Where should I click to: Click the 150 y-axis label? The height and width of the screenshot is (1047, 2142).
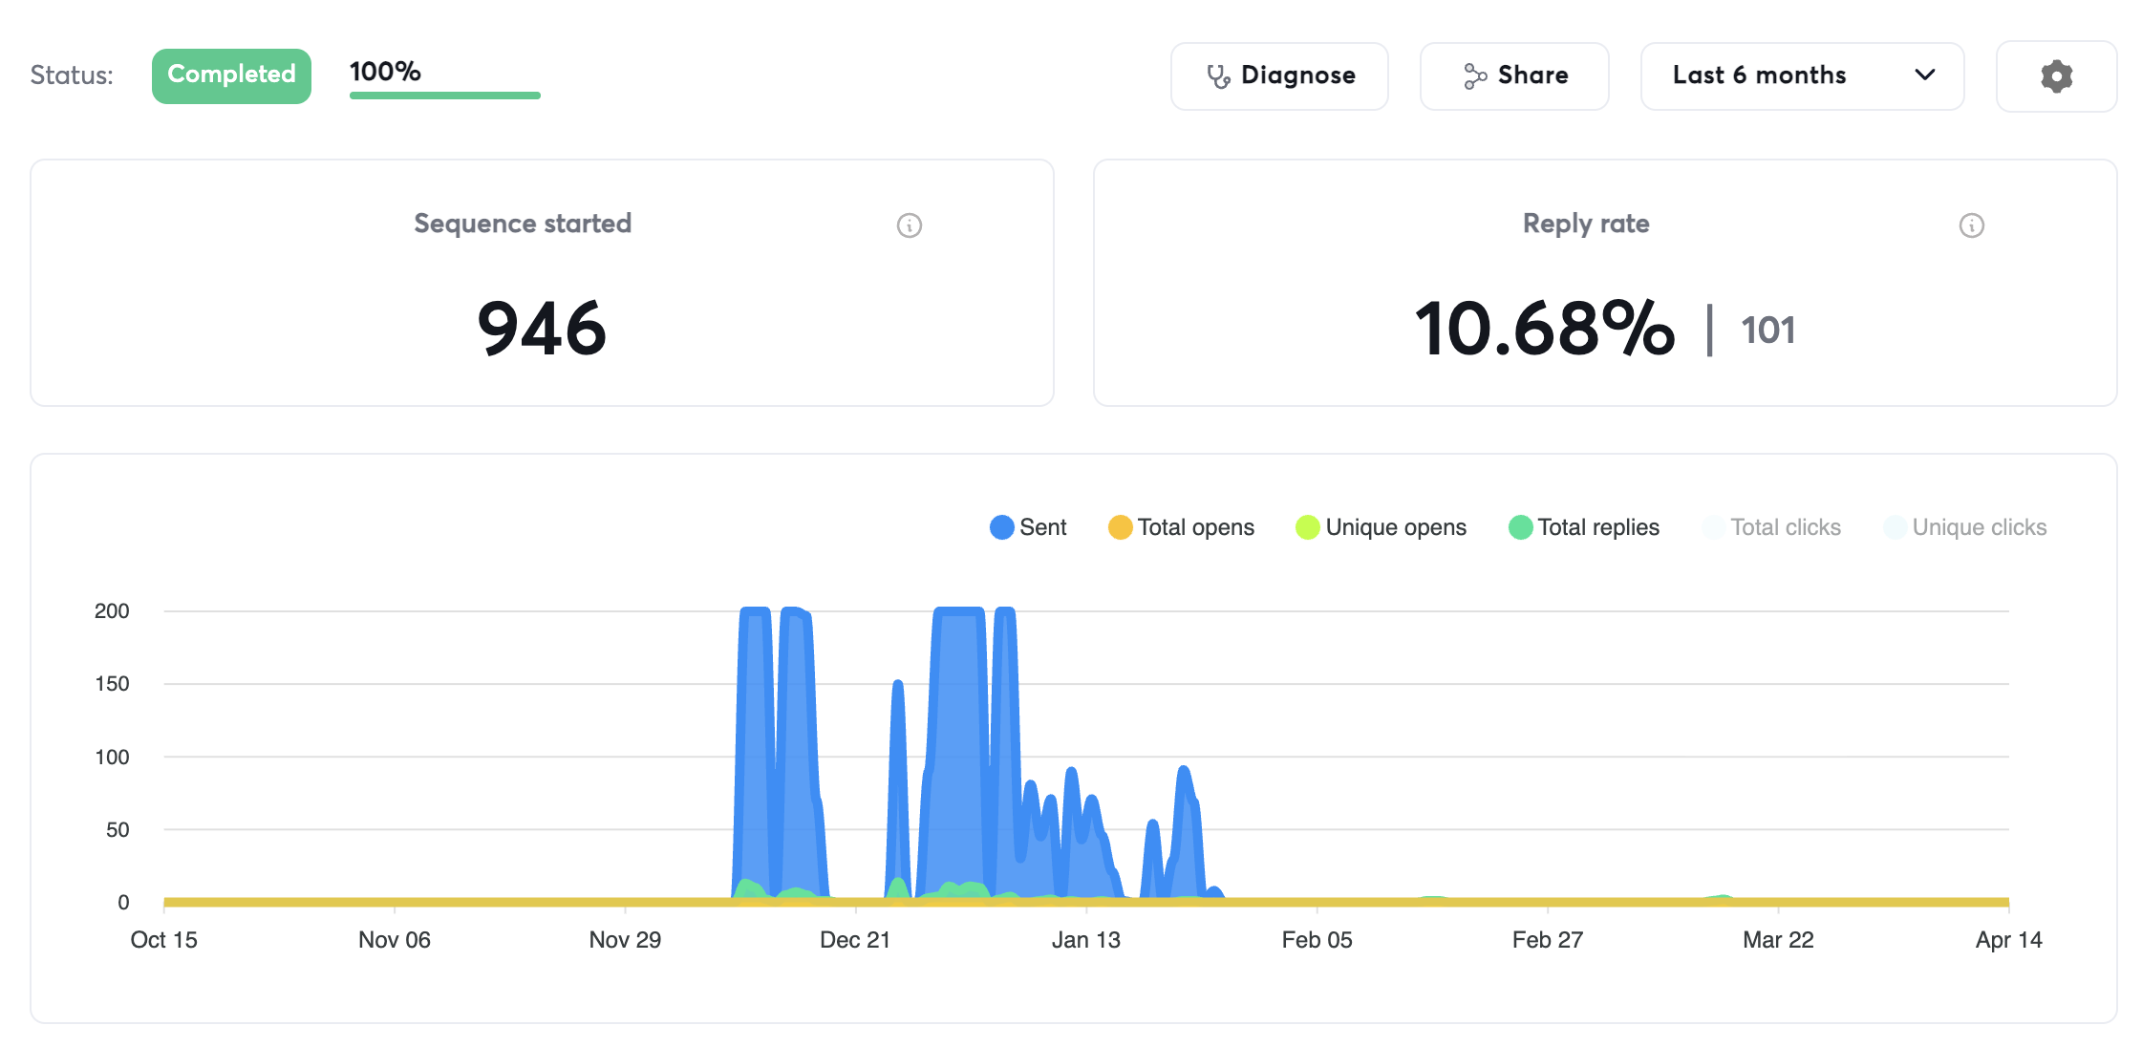pyautogui.click(x=112, y=684)
